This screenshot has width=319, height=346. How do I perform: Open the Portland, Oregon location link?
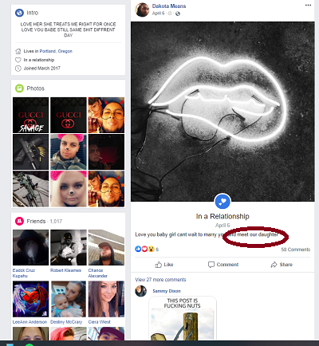(x=56, y=51)
